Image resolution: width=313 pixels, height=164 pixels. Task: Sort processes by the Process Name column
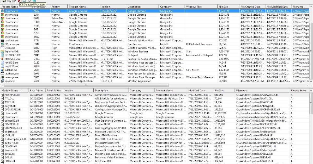(x=16, y=7)
